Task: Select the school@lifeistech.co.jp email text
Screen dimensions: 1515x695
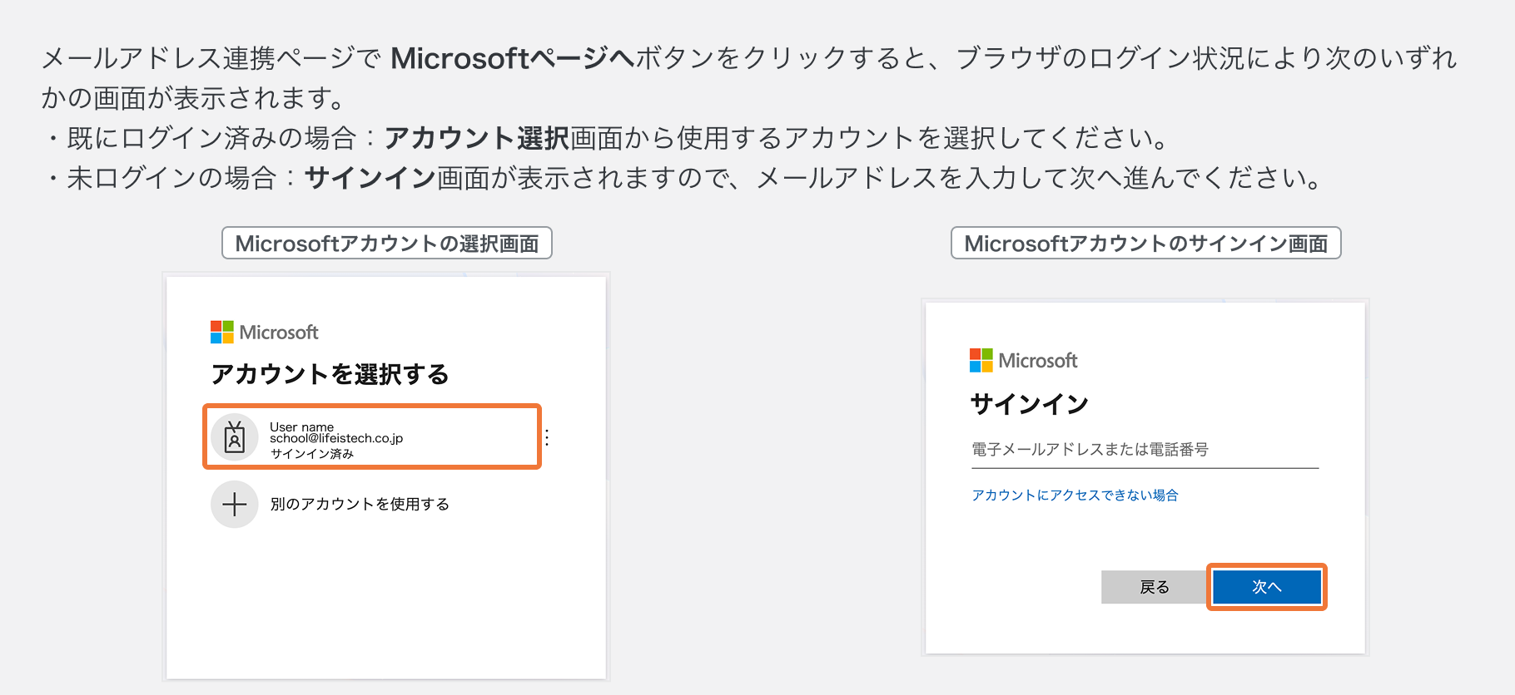Action: pos(335,439)
